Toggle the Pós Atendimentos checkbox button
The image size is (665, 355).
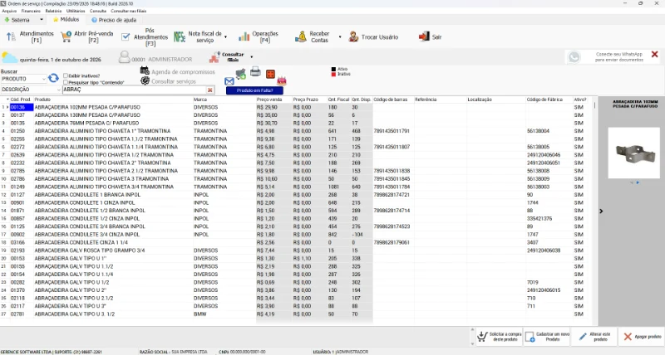point(126,36)
